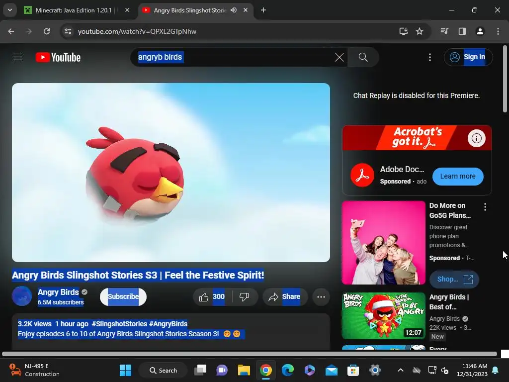This screenshot has height=382, width=509.
Task: Open Go5G Plans selfie ad thumbnail
Action: coord(383,242)
